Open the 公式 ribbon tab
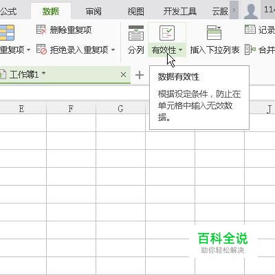The image size is (275, 275). pyautogui.click(x=8, y=12)
